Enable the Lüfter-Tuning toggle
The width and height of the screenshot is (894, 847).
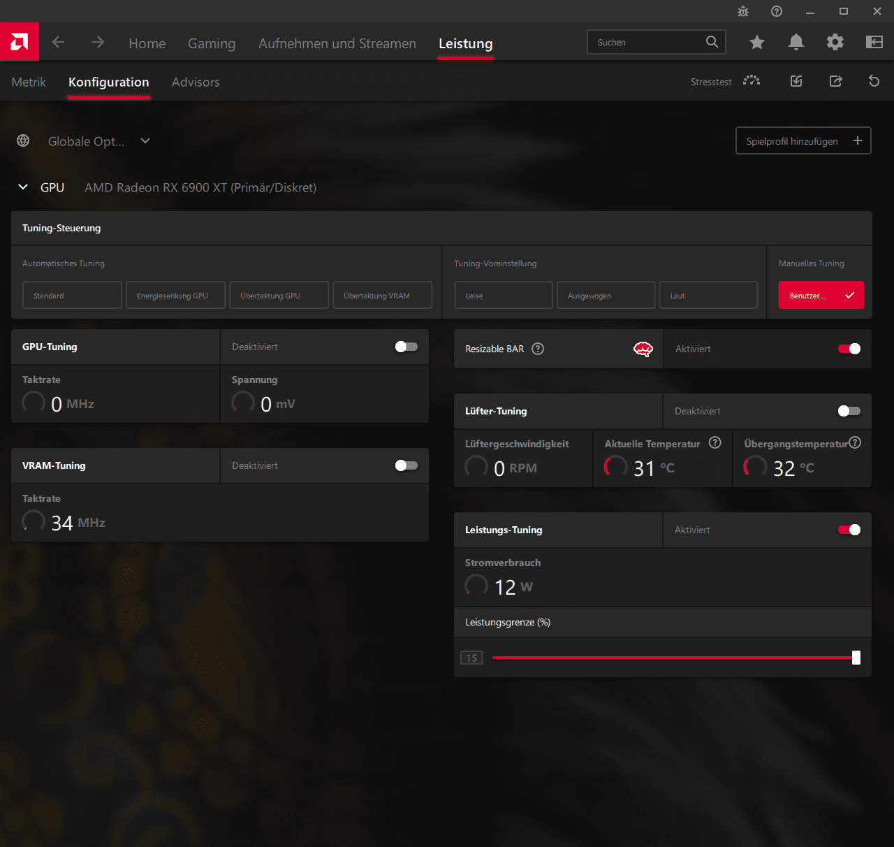click(849, 411)
